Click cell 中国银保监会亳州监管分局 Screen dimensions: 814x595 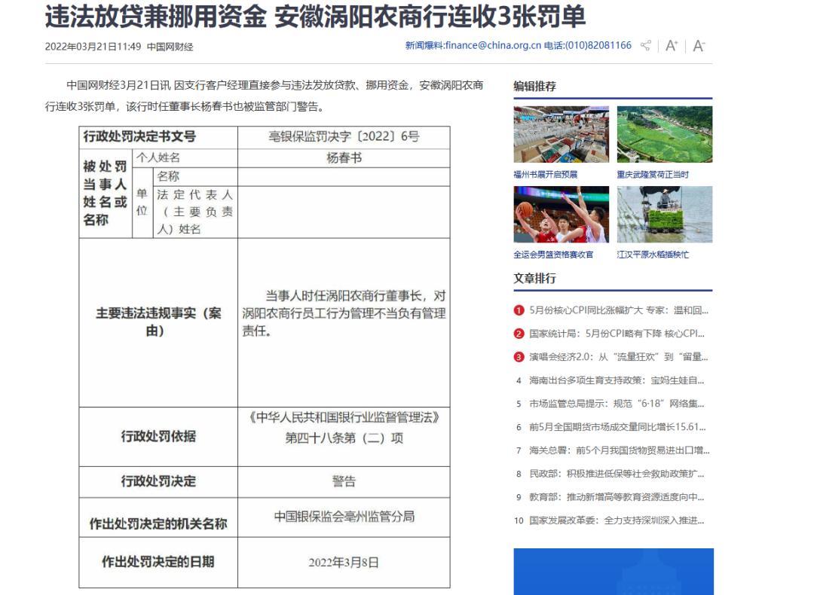(344, 517)
